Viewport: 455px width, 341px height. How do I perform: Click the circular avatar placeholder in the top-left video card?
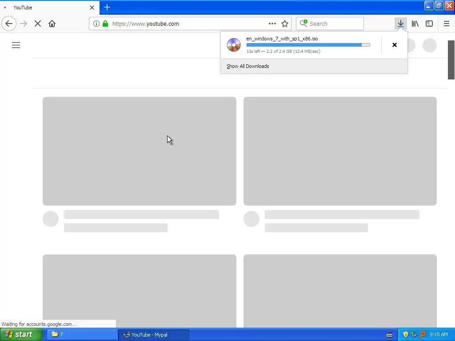pos(51,219)
